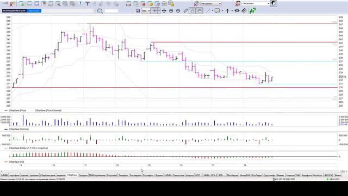Select the yellow comment note tool

point(217,11)
